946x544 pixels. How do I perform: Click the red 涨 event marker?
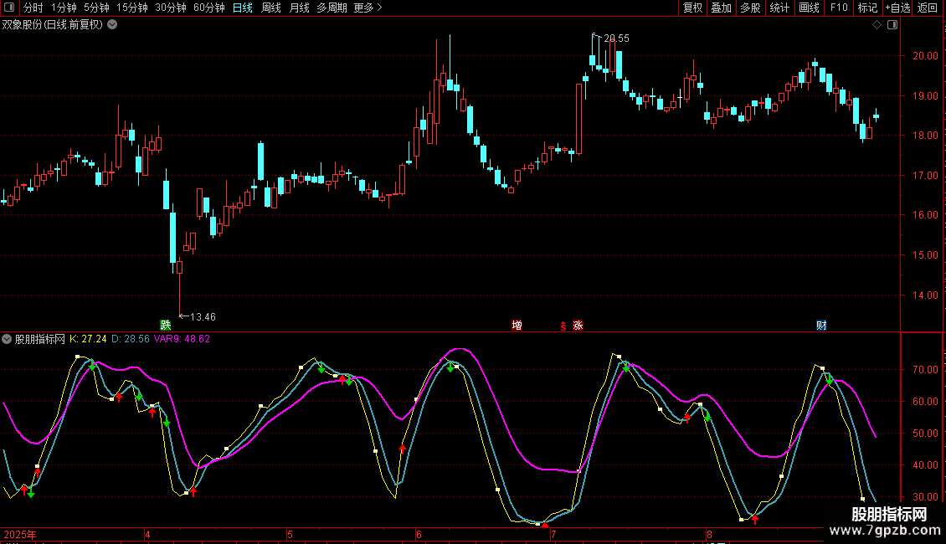coord(578,325)
